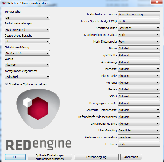Open the Tiefenschärfe dropdown
Viewport: 164px width, 162px height.
[x=139, y=76]
